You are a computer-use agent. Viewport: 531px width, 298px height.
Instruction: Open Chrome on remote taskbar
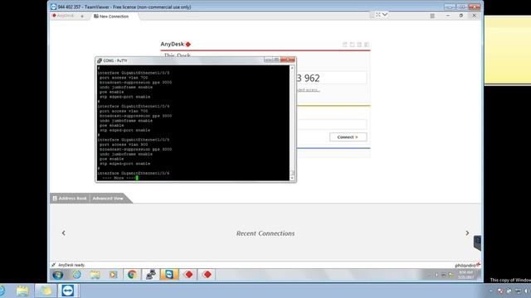(132, 275)
